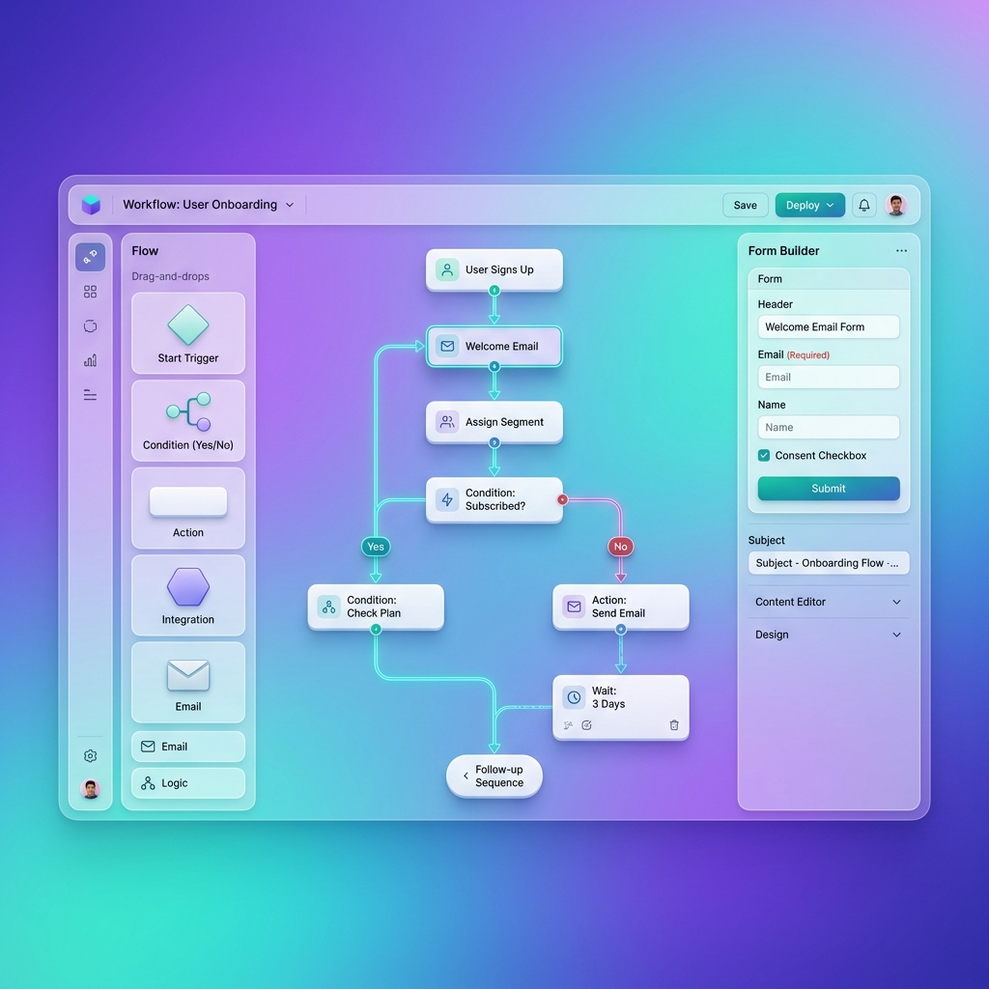Click the edit icon on Wait node
This screenshot has width=989, height=989.
(x=586, y=725)
